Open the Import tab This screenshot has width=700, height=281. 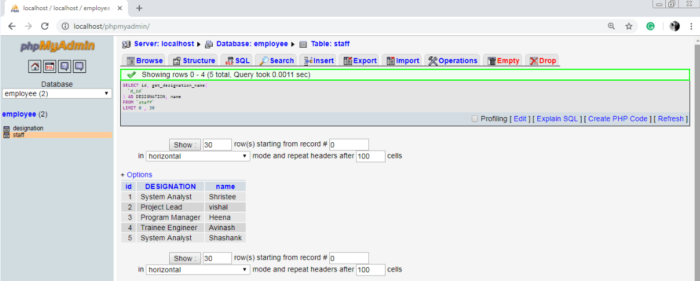tap(403, 61)
